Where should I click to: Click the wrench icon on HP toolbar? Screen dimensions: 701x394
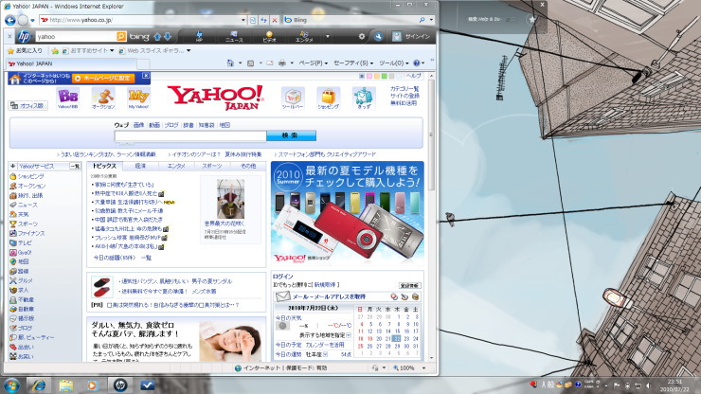click(378, 37)
